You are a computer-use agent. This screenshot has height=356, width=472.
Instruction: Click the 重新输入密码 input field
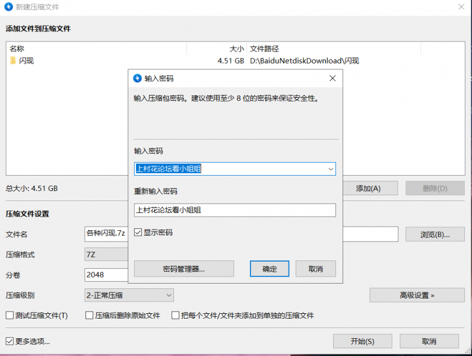click(235, 210)
